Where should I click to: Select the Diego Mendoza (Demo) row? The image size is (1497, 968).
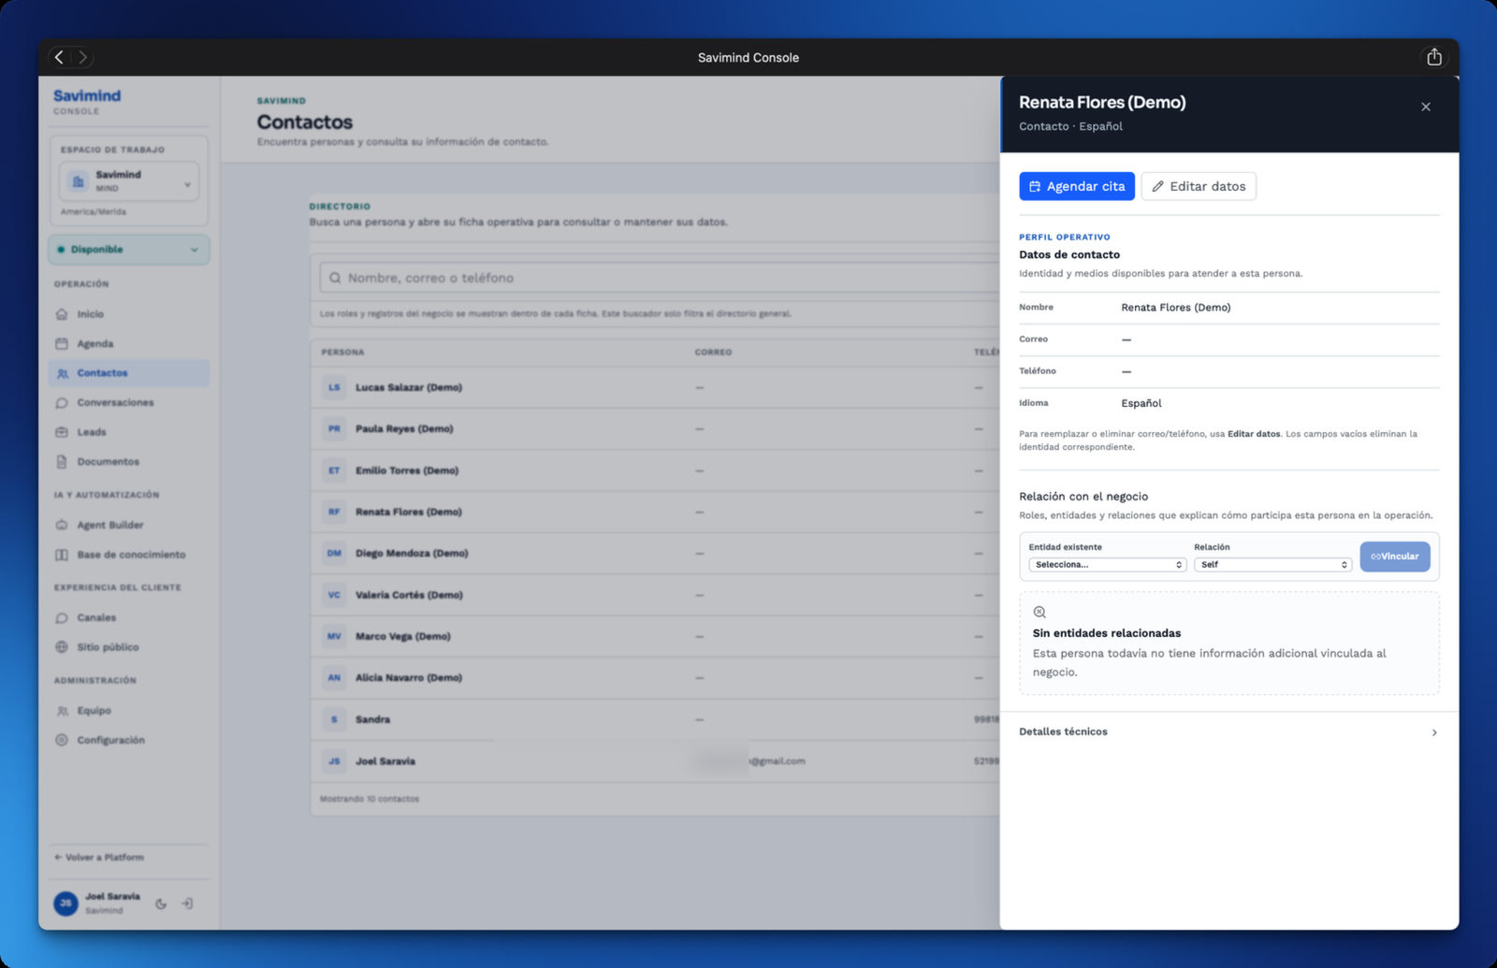pos(655,553)
